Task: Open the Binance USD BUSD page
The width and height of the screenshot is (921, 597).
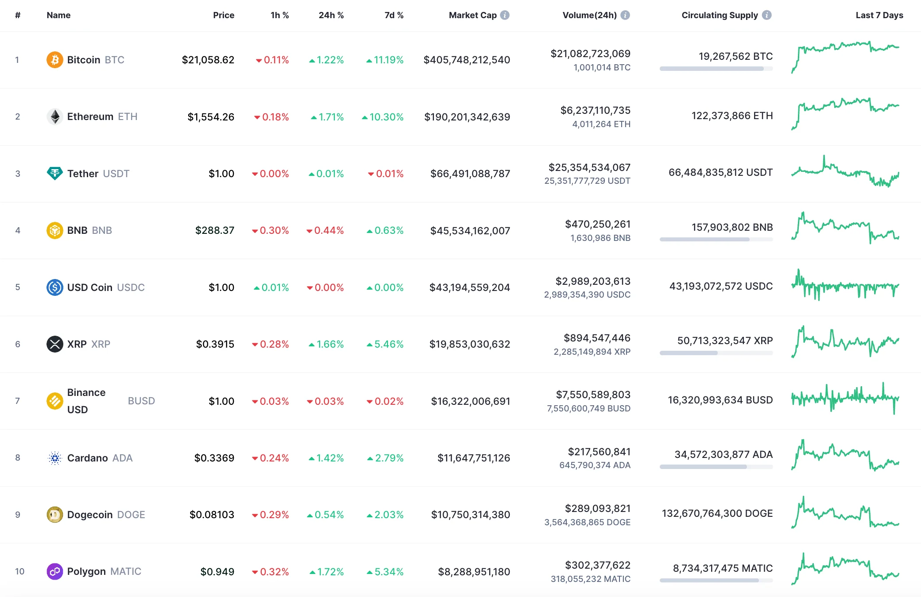Action: [x=87, y=400]
